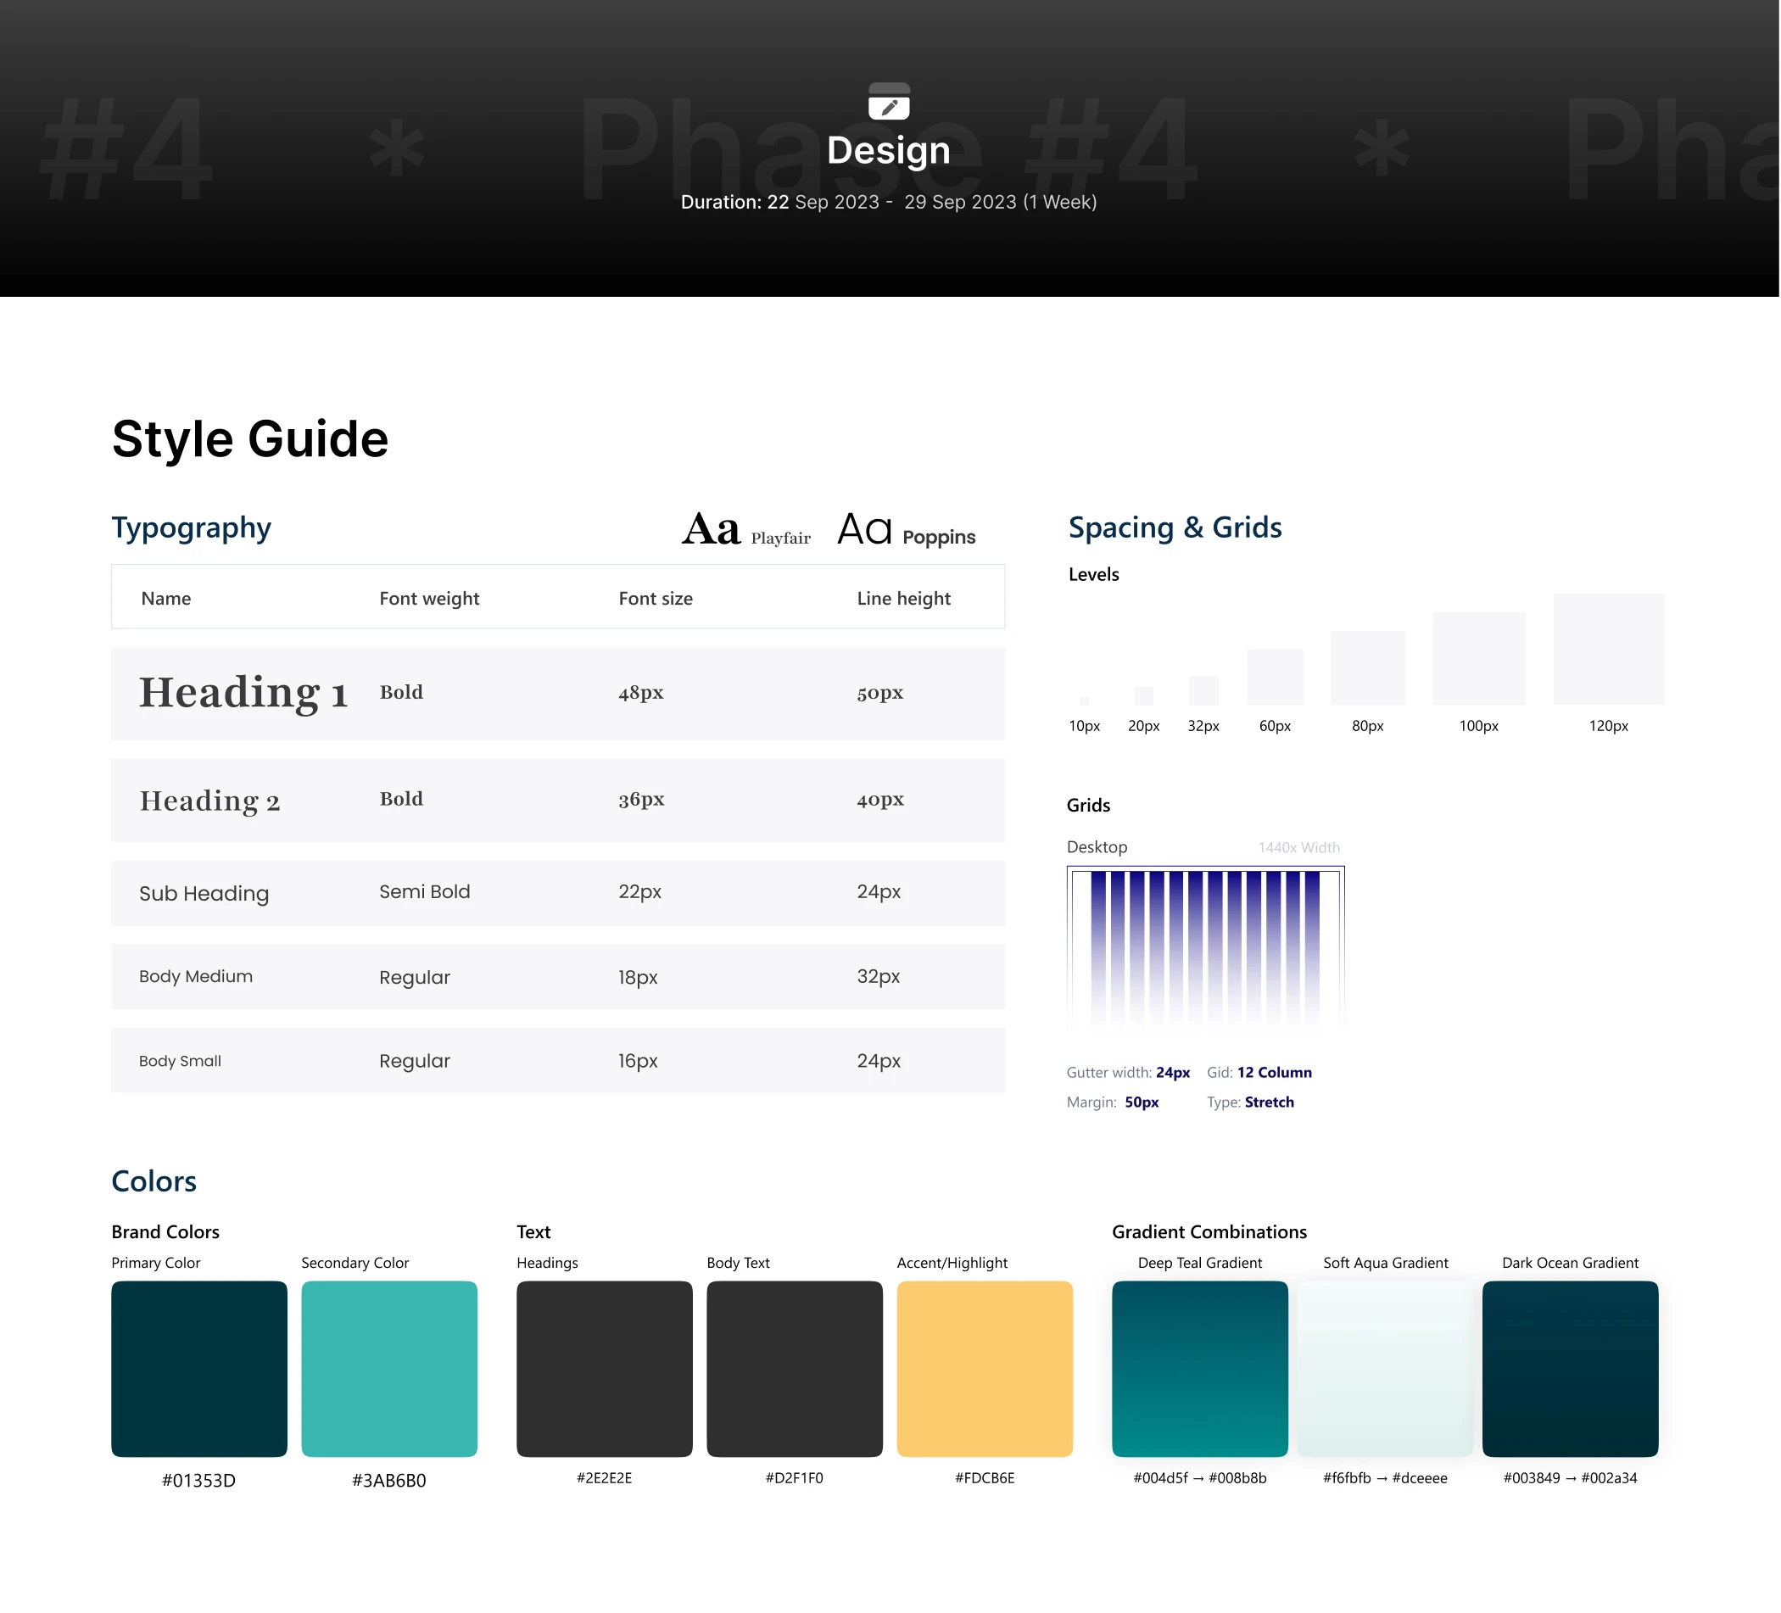Click the Font weight column header
The image size is (1781, 1613).
coord(429,599)
